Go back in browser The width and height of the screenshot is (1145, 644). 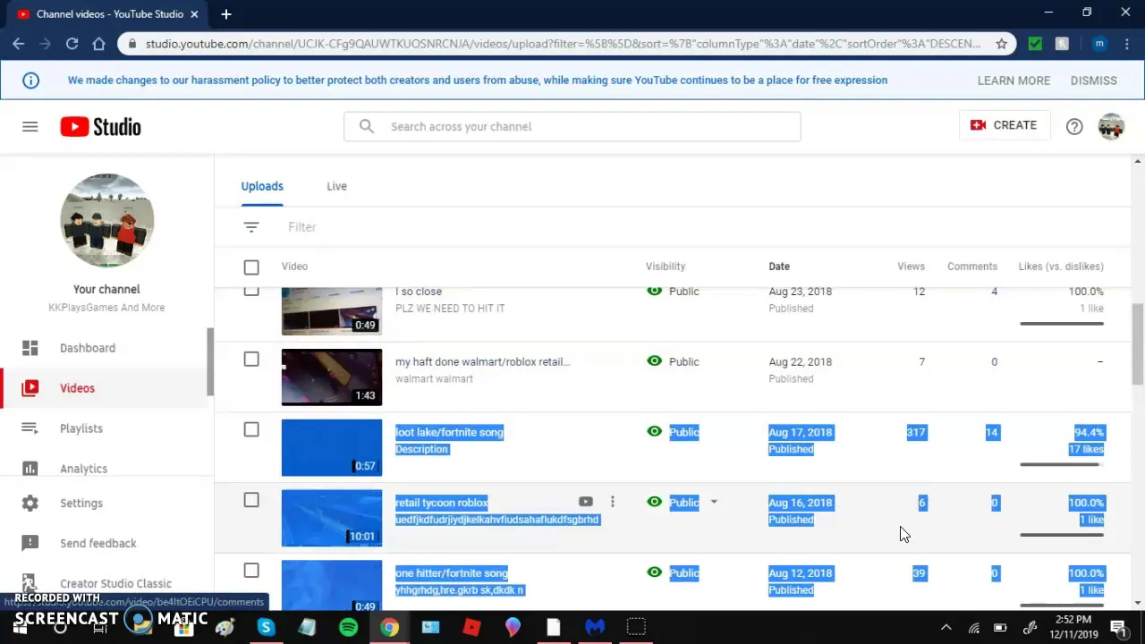point(18,43)
